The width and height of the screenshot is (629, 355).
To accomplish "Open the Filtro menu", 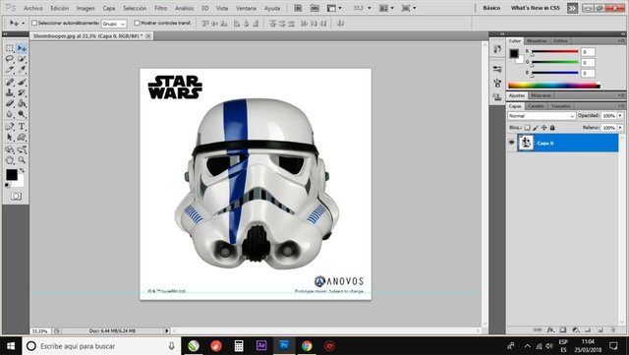I will 161,8.
